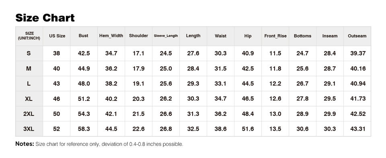
Task: Select the Bust column header
Action: 84,36
